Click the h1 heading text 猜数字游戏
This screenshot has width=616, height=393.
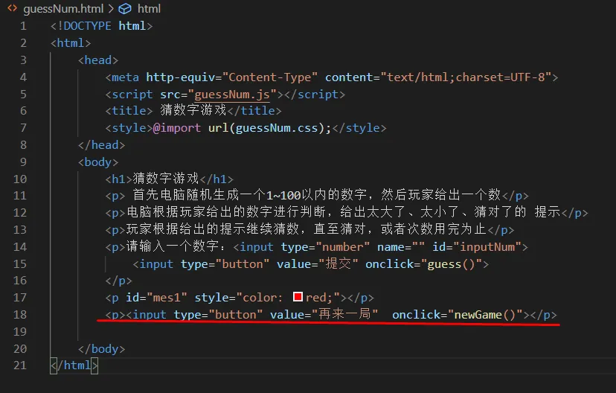pos(167,179)
